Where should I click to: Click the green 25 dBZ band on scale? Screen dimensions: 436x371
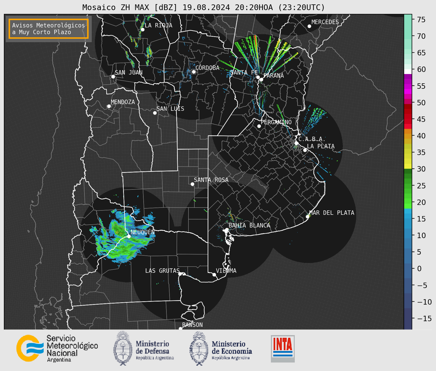tap(408, 186)
